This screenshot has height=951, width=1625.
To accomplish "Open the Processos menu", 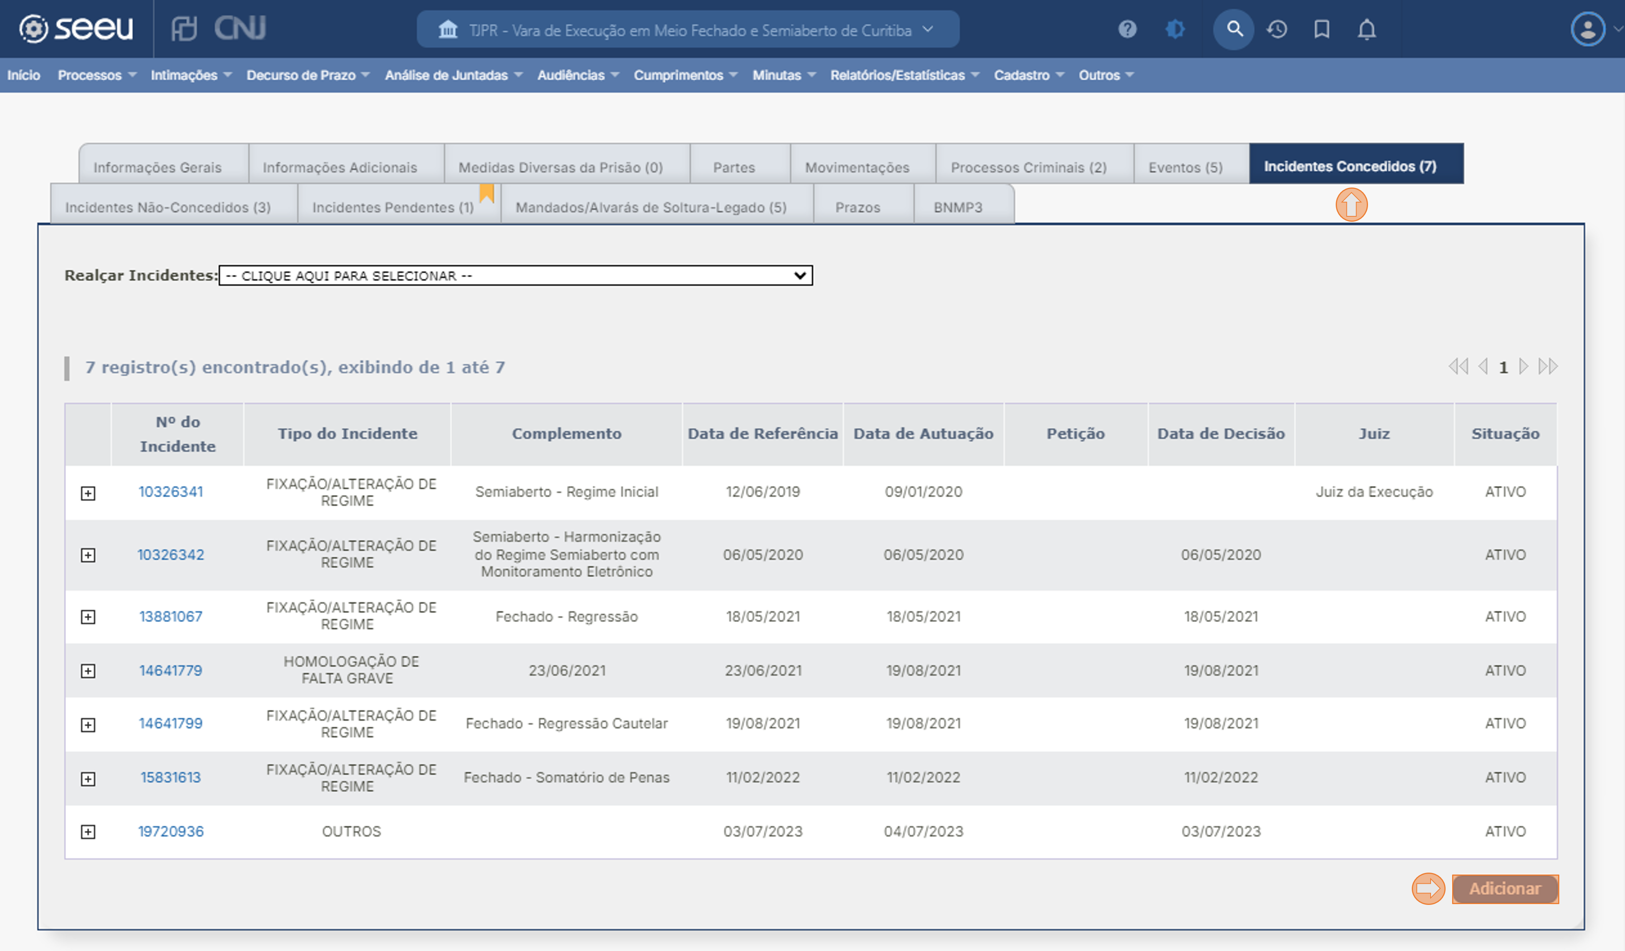I will 97,75.
